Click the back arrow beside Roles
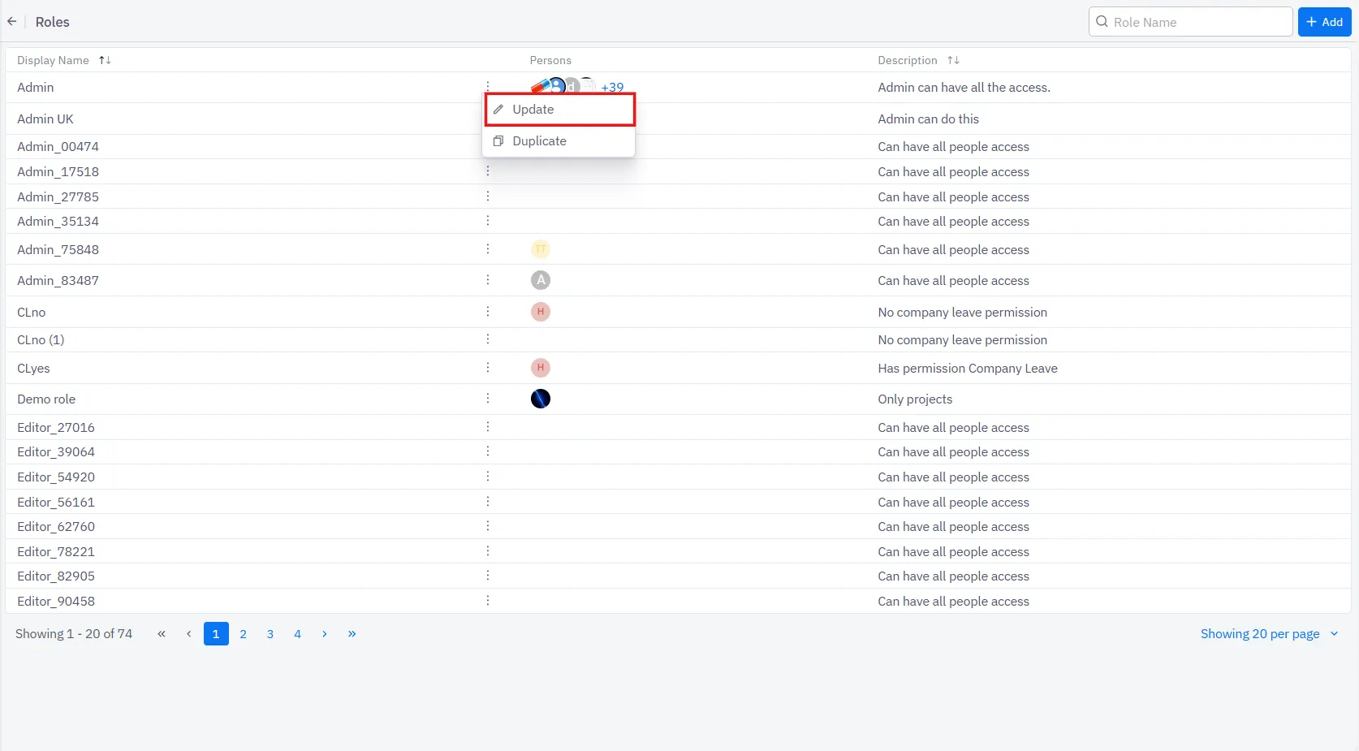This screenshot has width=1359, height=751. (12, 22)
